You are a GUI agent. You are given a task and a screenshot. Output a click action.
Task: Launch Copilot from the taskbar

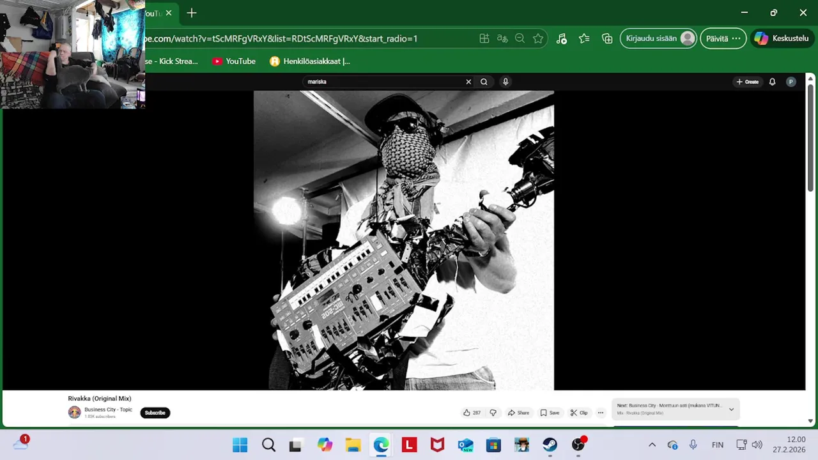[x=325, y=445]
